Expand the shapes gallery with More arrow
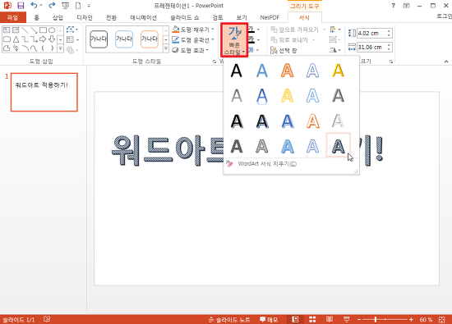Image resolution: width=452 pixels, height=324 pixels. tap(61, 48)
